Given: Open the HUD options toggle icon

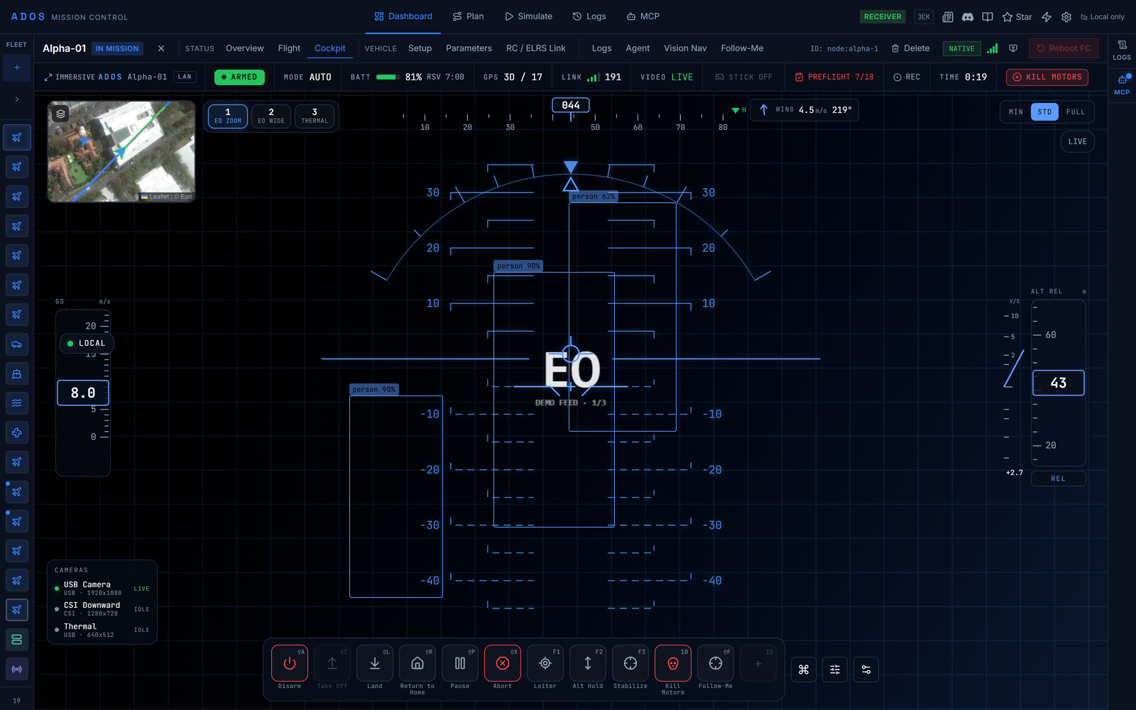Looking at the screenshot, I should tap(866, 670).
